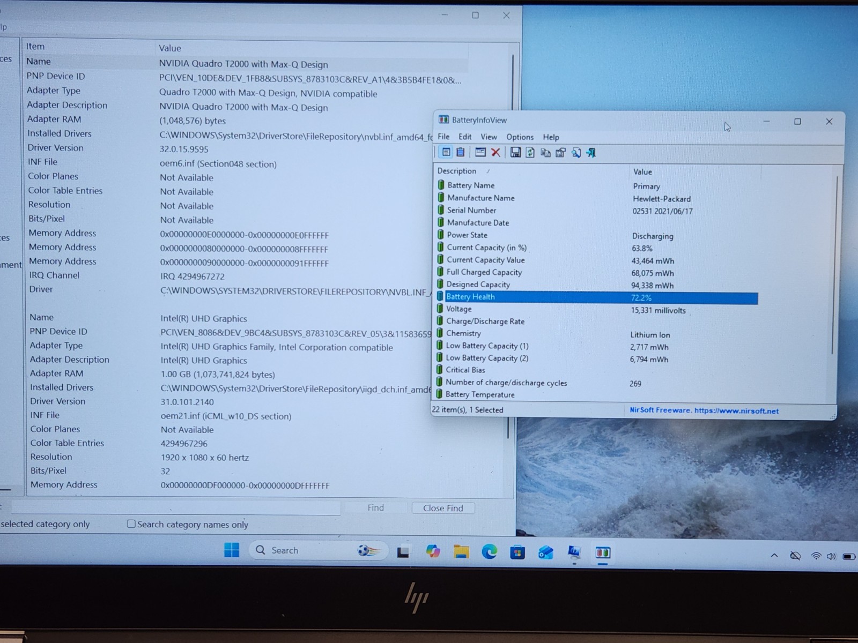Click the Refresh toolbar icon in BatteryInfoView
The image size is (858, 643).
530,153
